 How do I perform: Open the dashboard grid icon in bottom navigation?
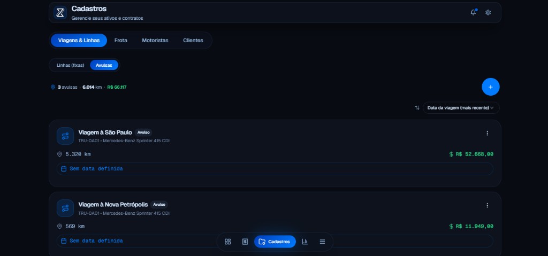click(227, 242)
